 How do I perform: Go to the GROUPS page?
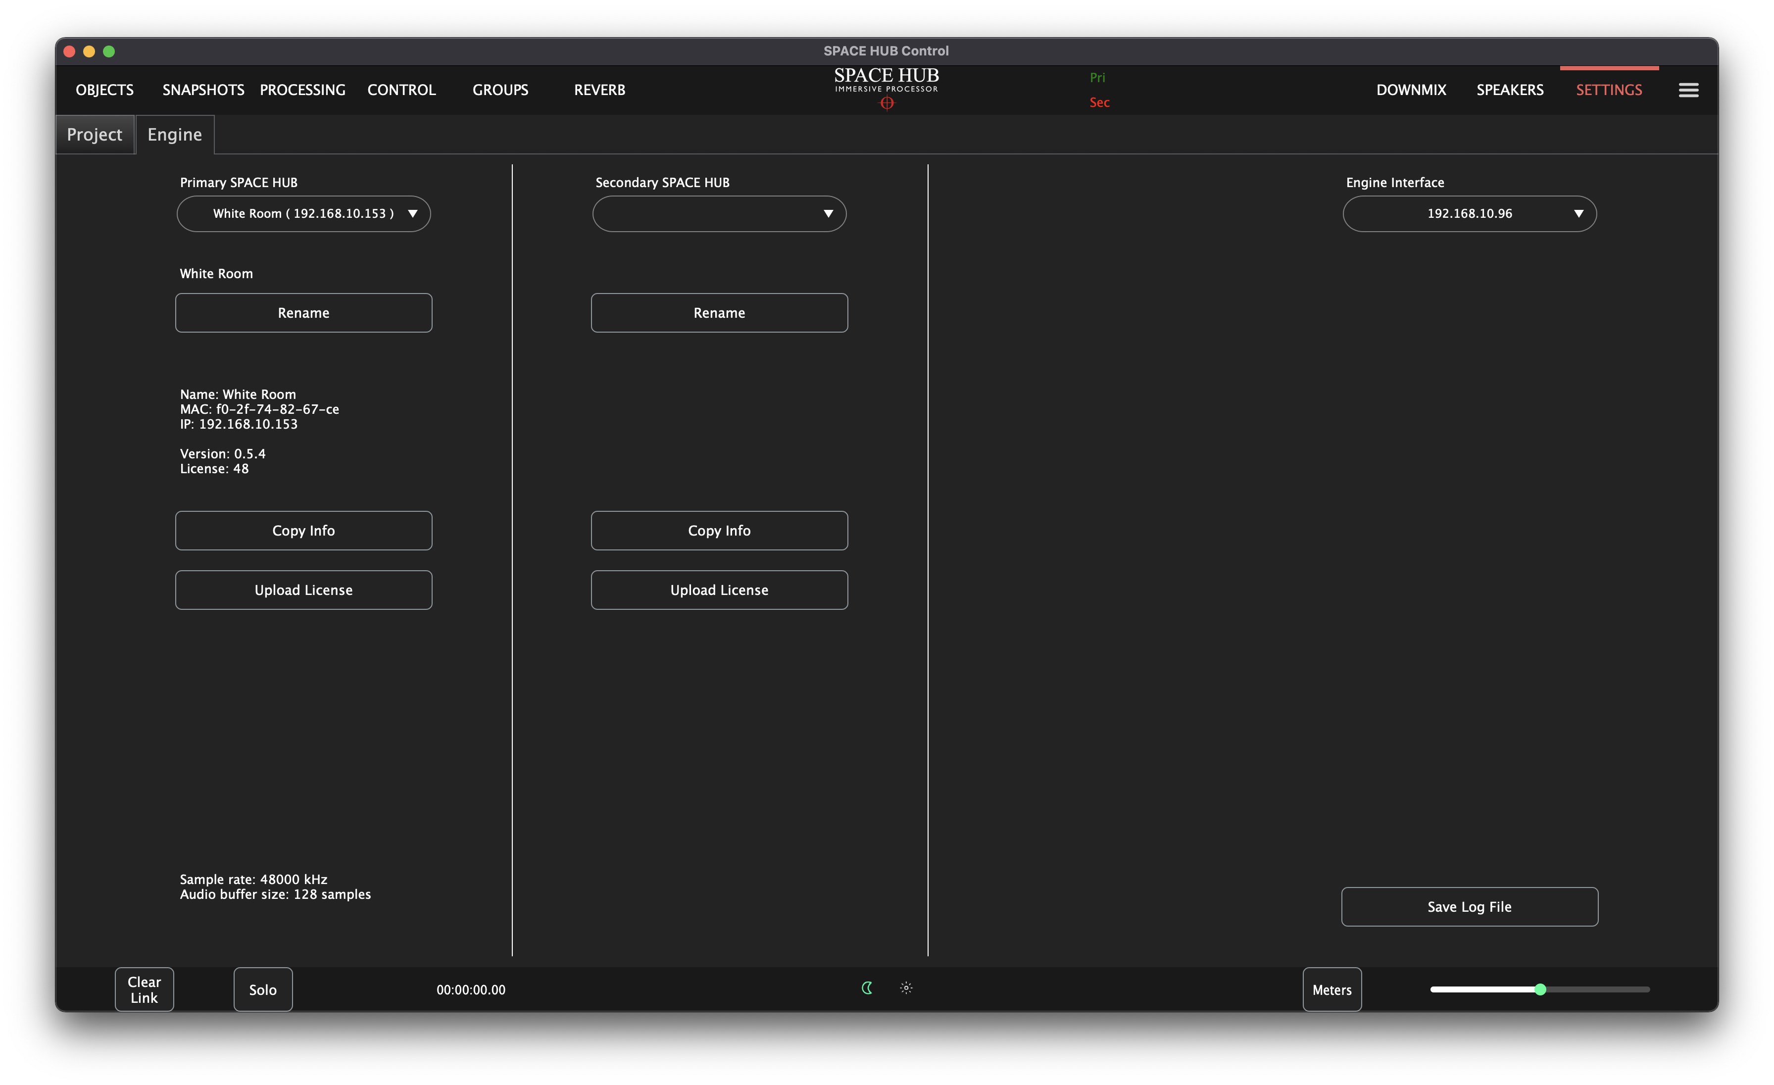pyautogui.click(x=500, y=90)
